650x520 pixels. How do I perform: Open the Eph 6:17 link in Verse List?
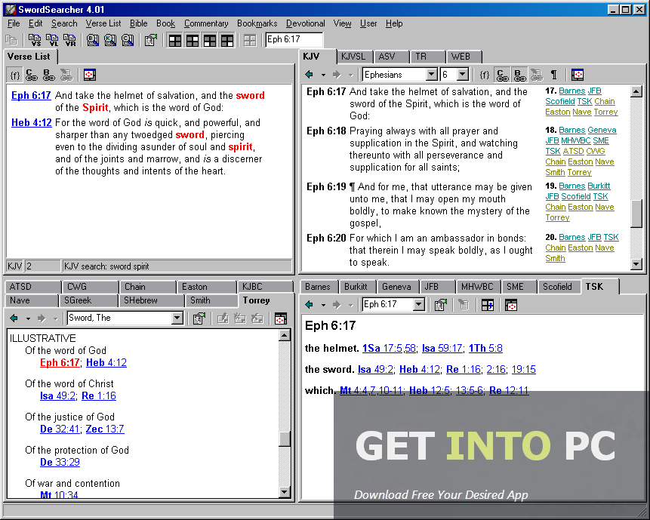coord(31,95)
